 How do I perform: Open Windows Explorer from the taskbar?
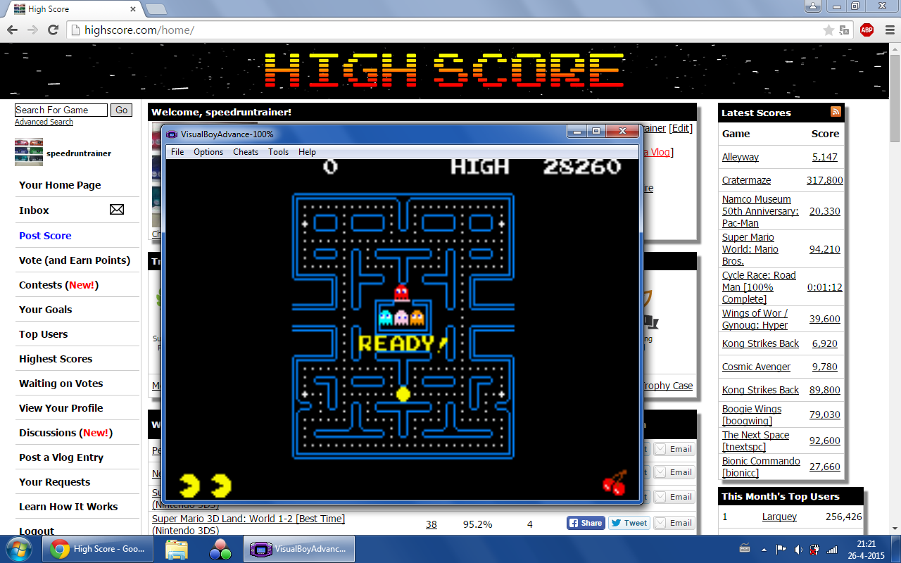[177, 549]
